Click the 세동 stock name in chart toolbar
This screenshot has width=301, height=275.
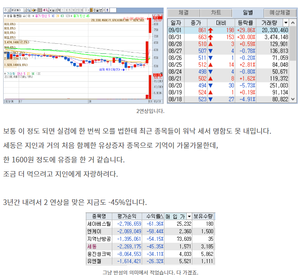coord(45,10)
